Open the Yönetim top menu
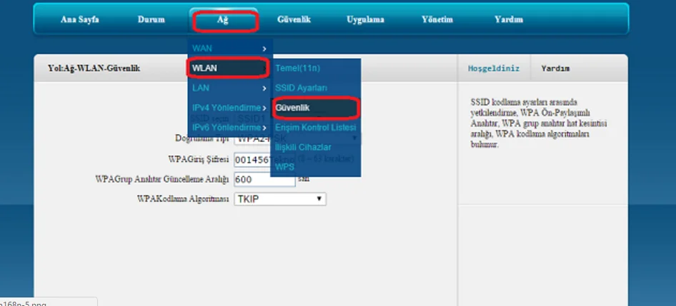 click(x=437, y=19)
